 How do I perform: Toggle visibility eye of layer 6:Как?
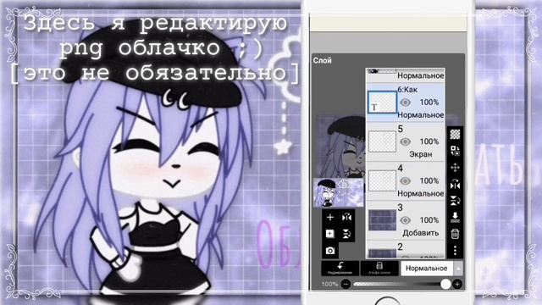point(406,103)
